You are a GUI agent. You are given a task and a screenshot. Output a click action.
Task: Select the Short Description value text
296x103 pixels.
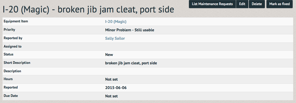tap(131, 63)
